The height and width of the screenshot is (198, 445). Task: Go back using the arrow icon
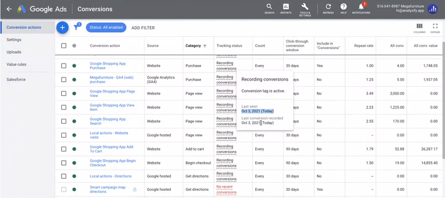coord(9,9)
